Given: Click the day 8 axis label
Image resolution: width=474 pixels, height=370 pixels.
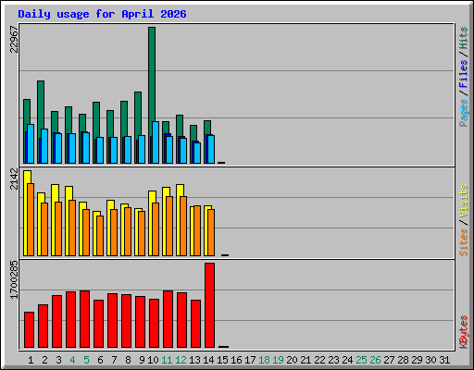Looking at the screenshot, I should click(x=128, y=360).
